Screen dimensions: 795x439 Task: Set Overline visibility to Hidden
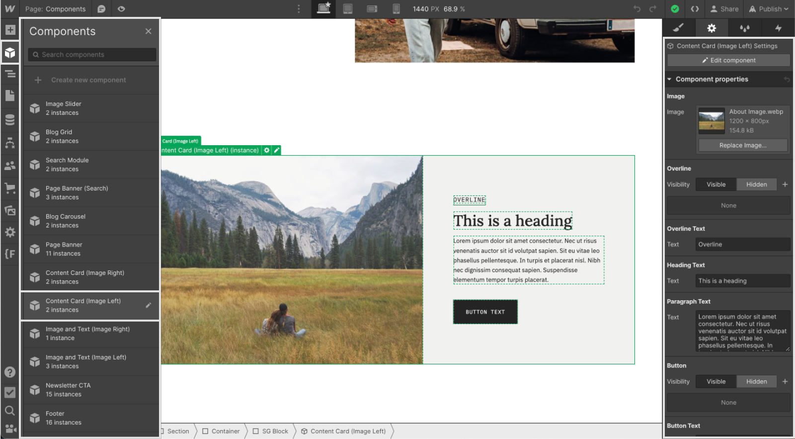click(x=756, y=184)
